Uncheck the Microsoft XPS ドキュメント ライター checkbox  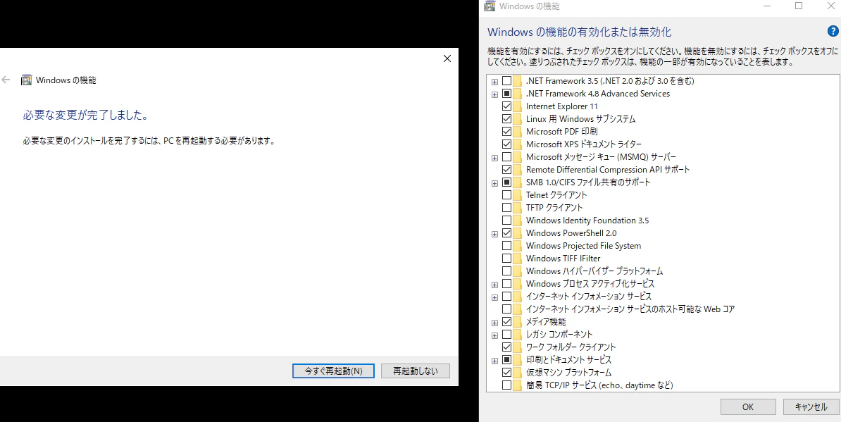pos(506,144)
